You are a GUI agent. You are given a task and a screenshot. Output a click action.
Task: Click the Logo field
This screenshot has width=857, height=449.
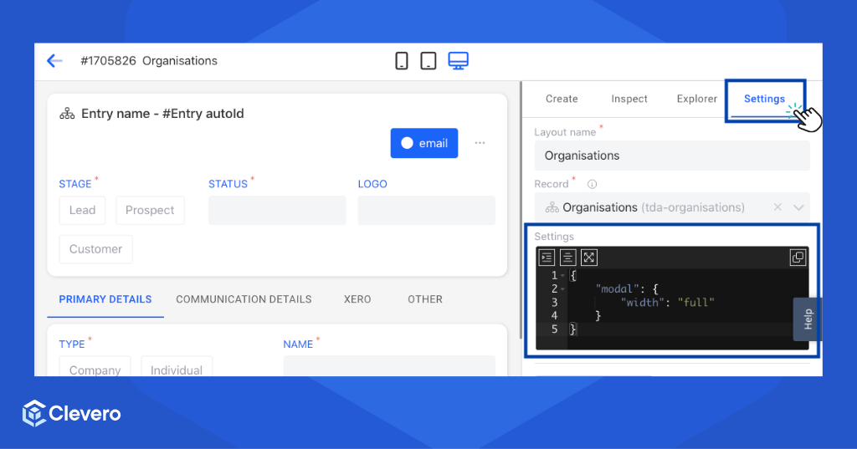tap(426, 211)
